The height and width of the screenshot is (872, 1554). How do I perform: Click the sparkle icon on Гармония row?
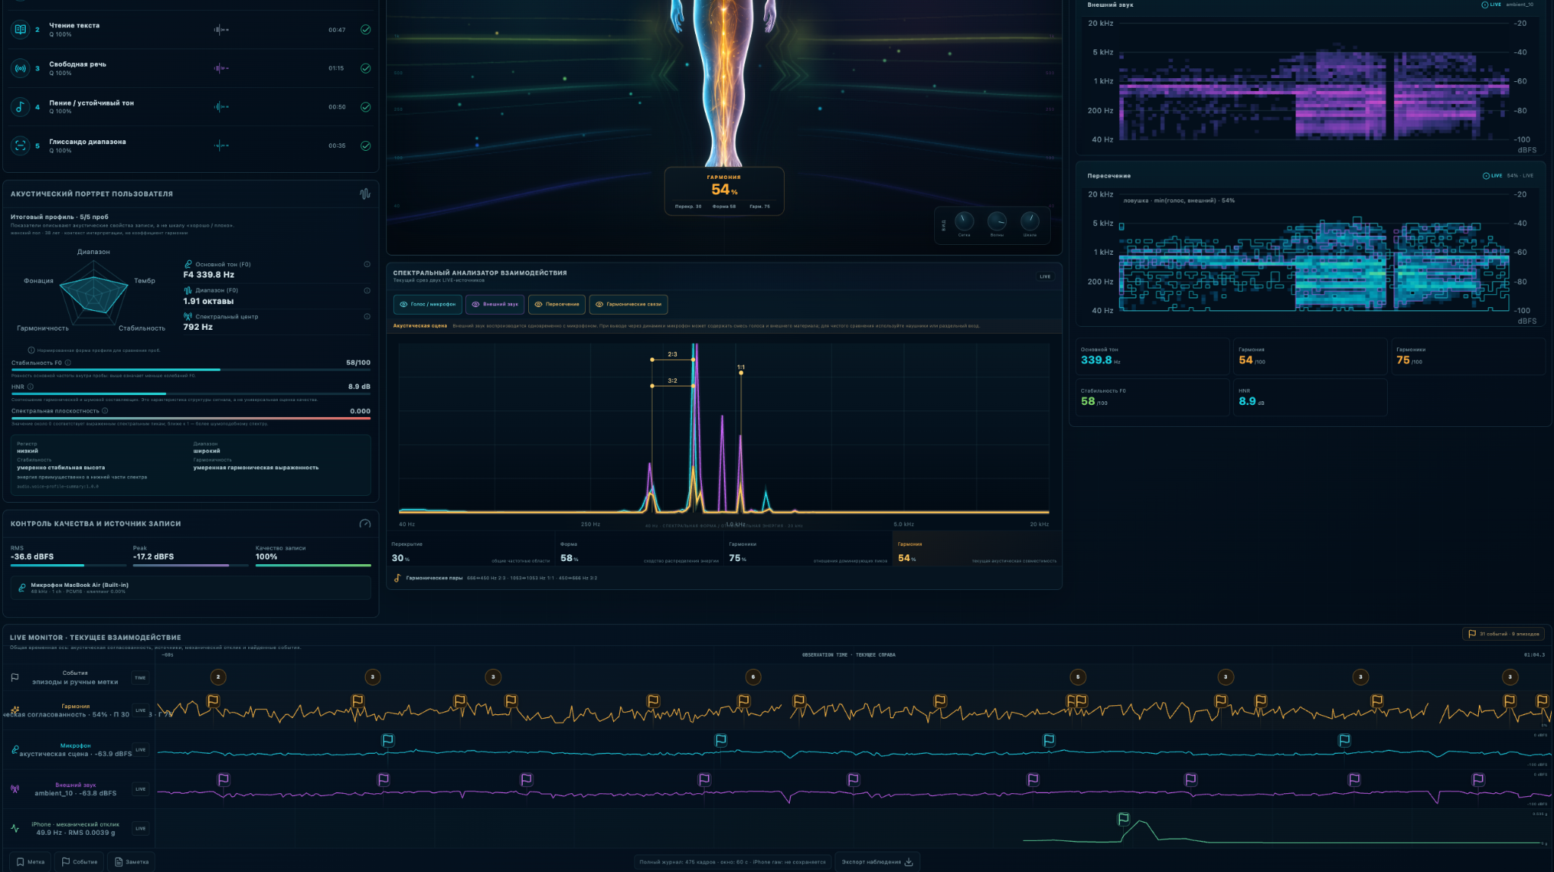(14, 710)
